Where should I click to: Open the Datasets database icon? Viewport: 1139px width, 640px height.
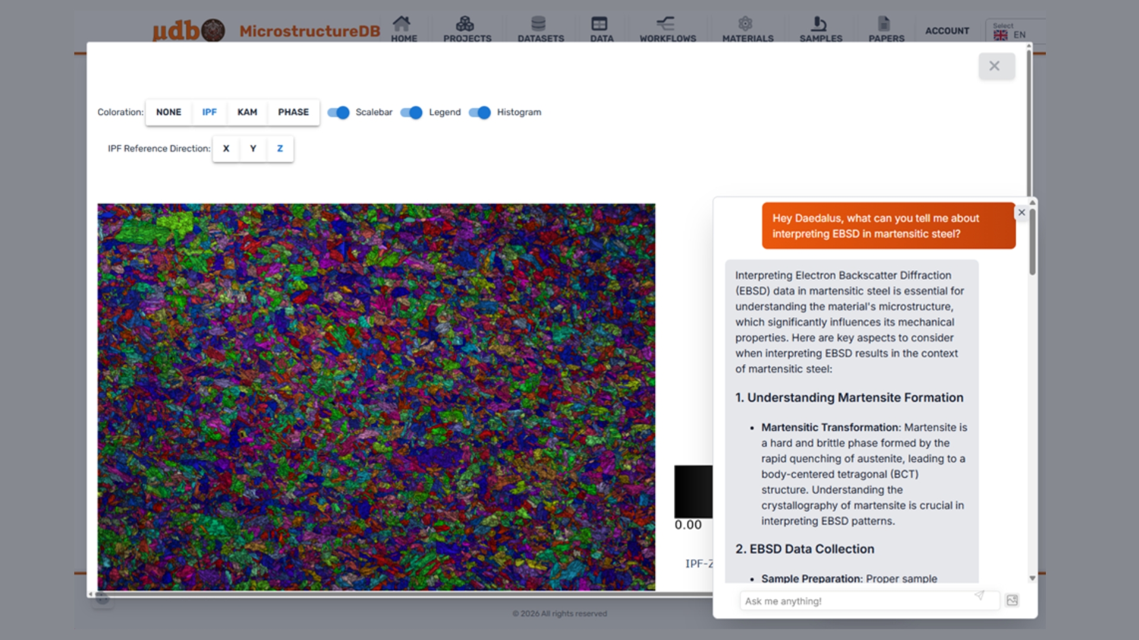click(x=539, y=24)
